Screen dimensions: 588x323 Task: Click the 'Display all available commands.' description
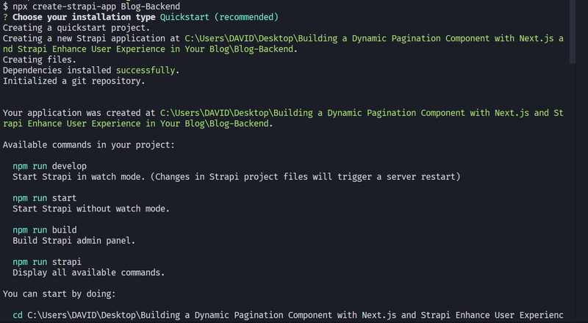(x=89, y=273)
